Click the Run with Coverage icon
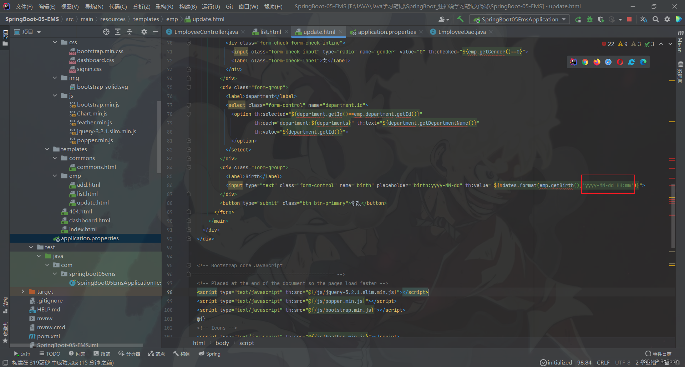The width and height of the screenshot is (685, 367). pyautogui.click(x=601, y=19)
